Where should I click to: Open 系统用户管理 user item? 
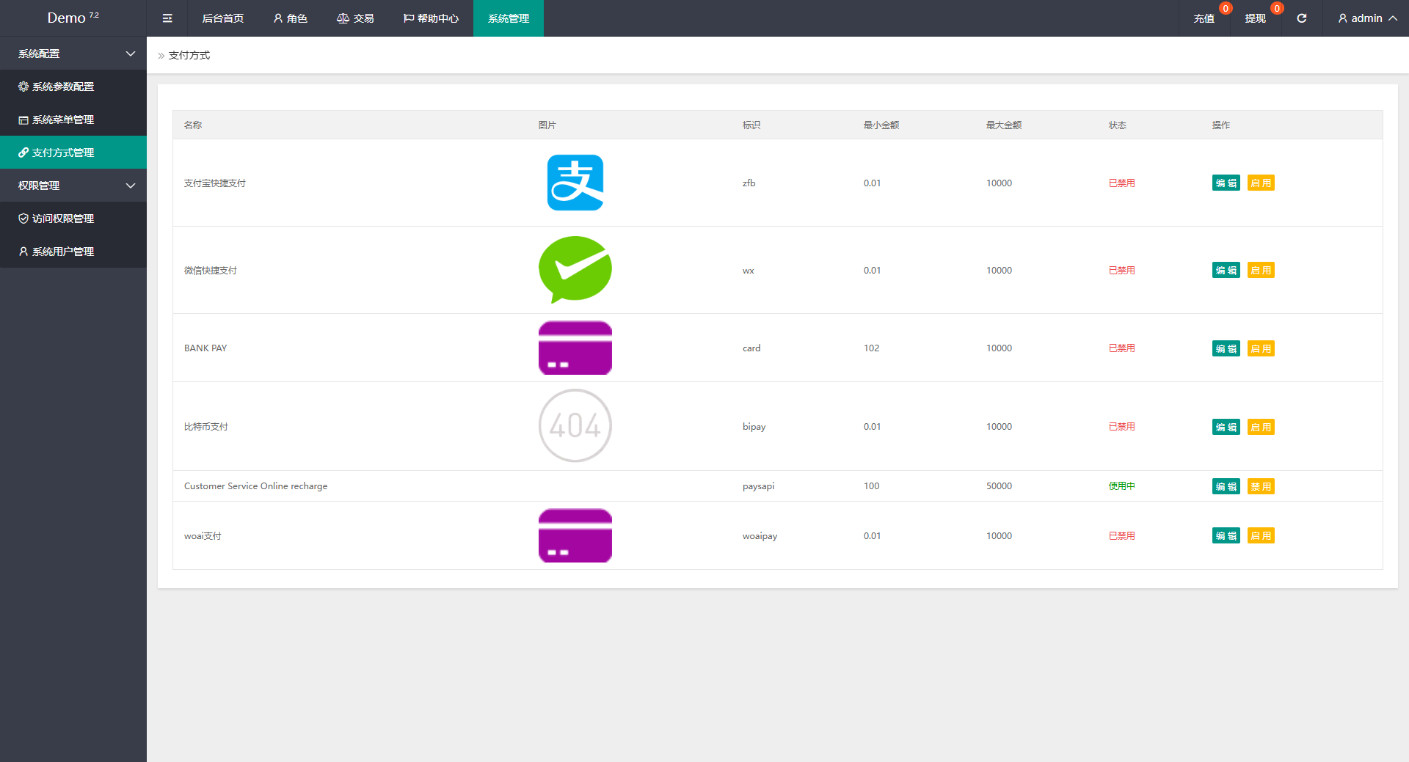(x=63, y=252)
